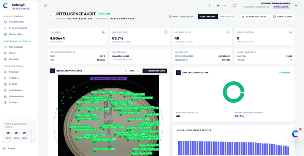304x156 pixels.
Task: Click first bar in confidence profile
Action: tap(179, 148)
